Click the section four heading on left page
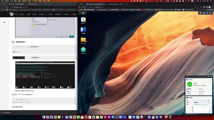 click(x=19, y=42)
